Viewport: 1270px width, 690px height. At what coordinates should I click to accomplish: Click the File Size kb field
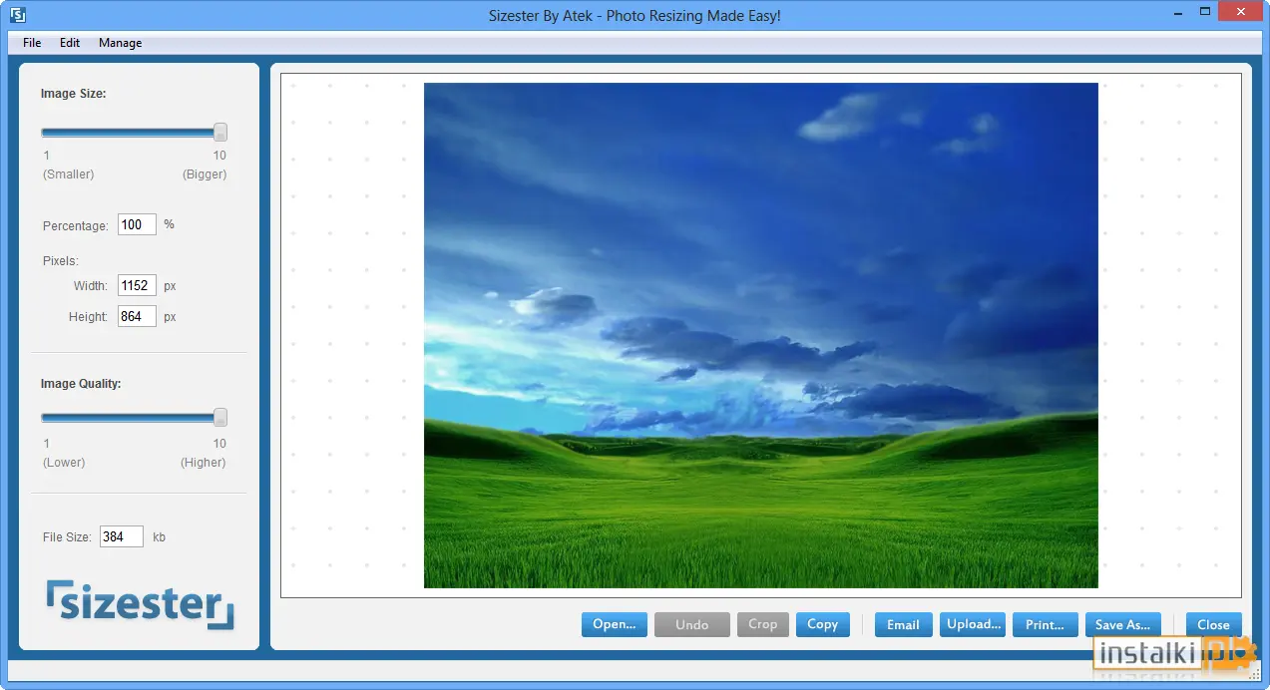click(x=122, y=536)
